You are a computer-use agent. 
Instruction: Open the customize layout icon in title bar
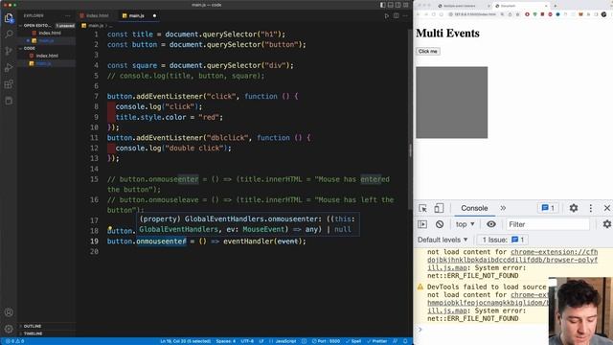(x=406, y=5)
